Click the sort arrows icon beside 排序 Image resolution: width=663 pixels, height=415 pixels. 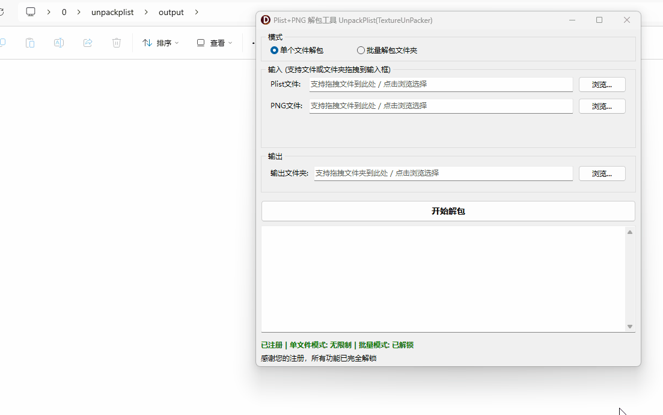(x=147, y=42)
